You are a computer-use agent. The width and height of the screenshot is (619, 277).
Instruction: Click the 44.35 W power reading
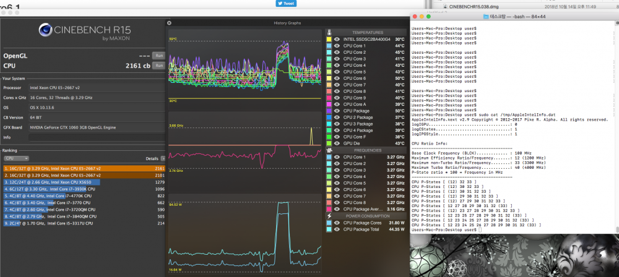coord(396,229)
